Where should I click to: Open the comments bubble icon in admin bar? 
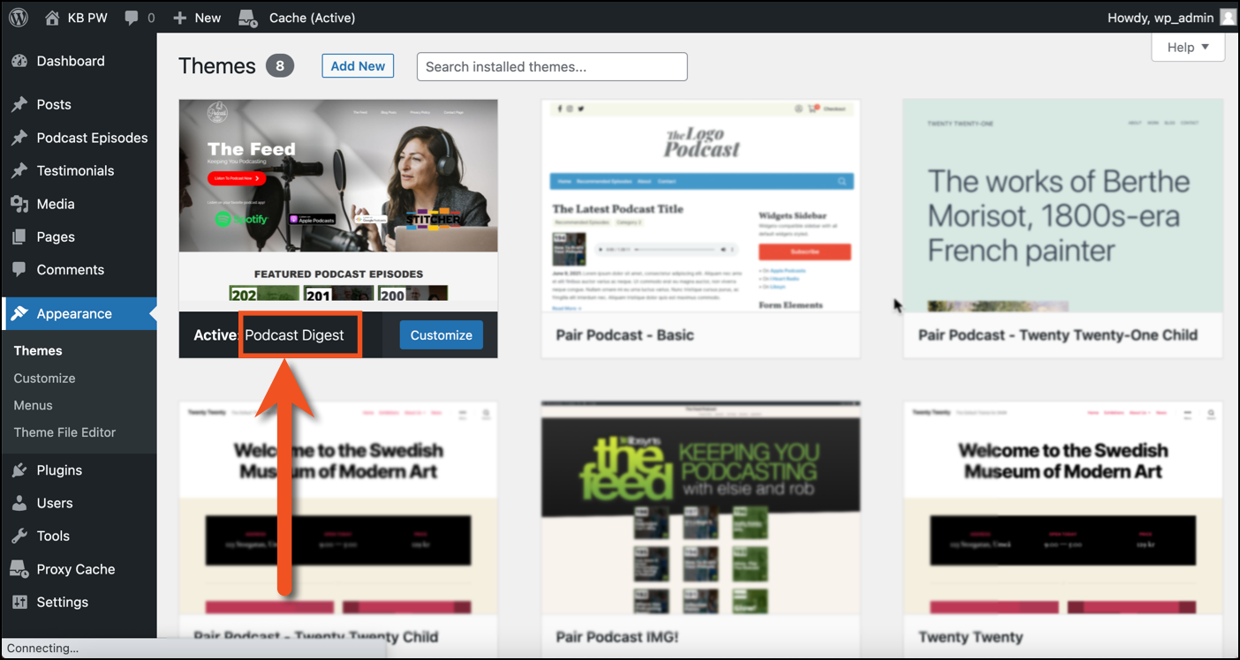[x=132, y=18]
